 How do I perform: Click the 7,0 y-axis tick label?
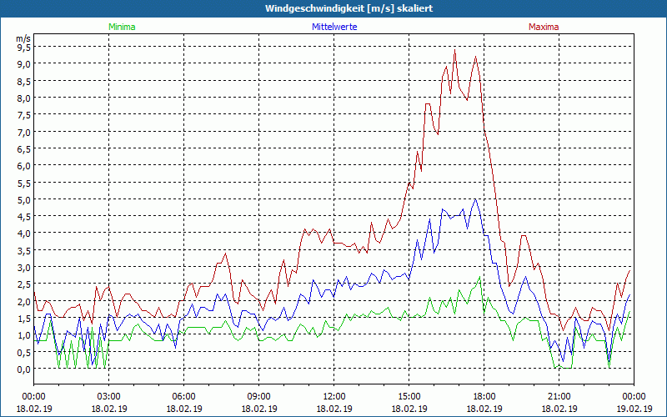(x=23, y=132)
